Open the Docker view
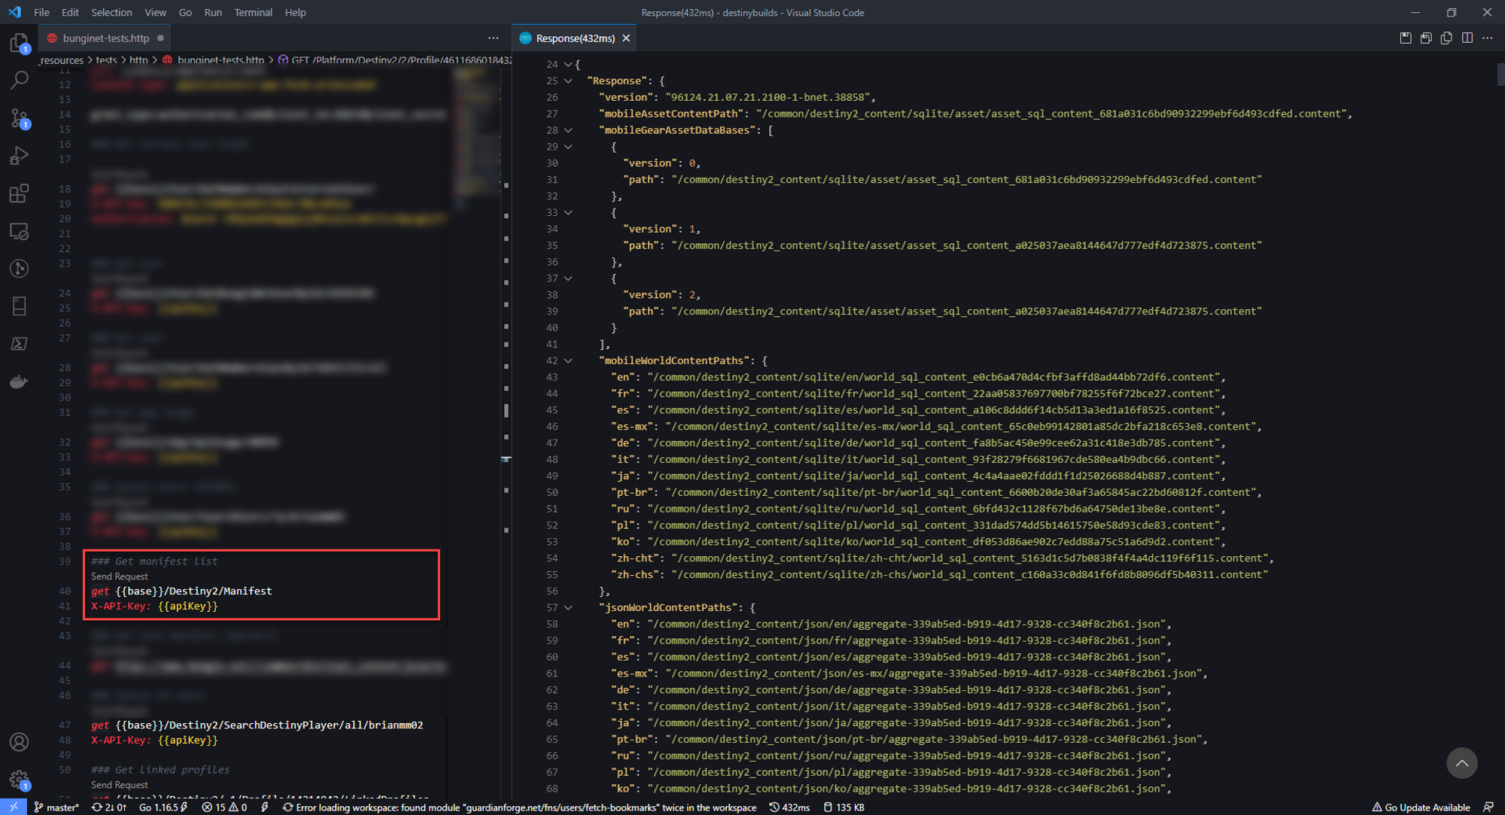The width and height of the screenshot is (1505, 815). [20, 382]
